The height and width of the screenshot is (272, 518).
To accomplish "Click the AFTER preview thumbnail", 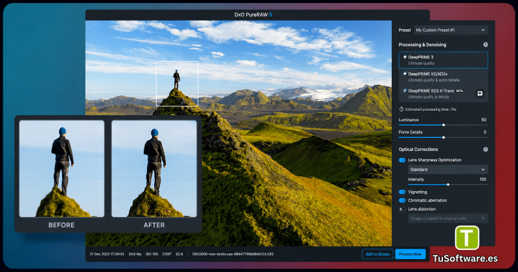I will (154, 168).
